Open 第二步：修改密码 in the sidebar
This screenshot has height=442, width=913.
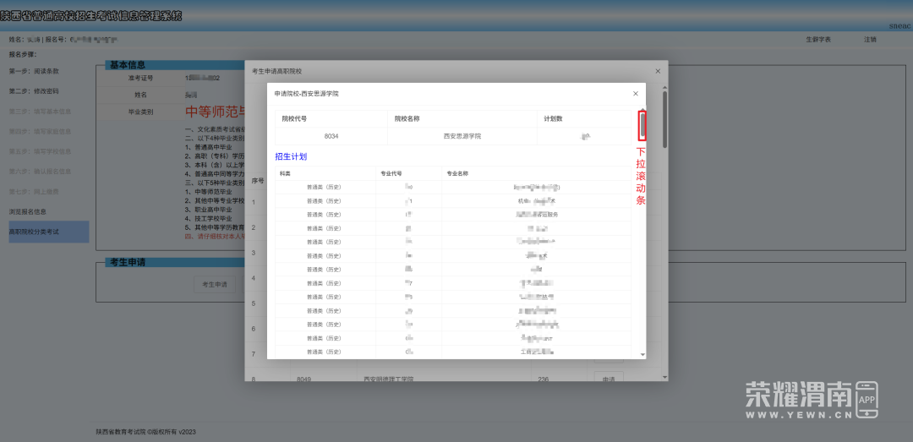click(x=34, y=91)
